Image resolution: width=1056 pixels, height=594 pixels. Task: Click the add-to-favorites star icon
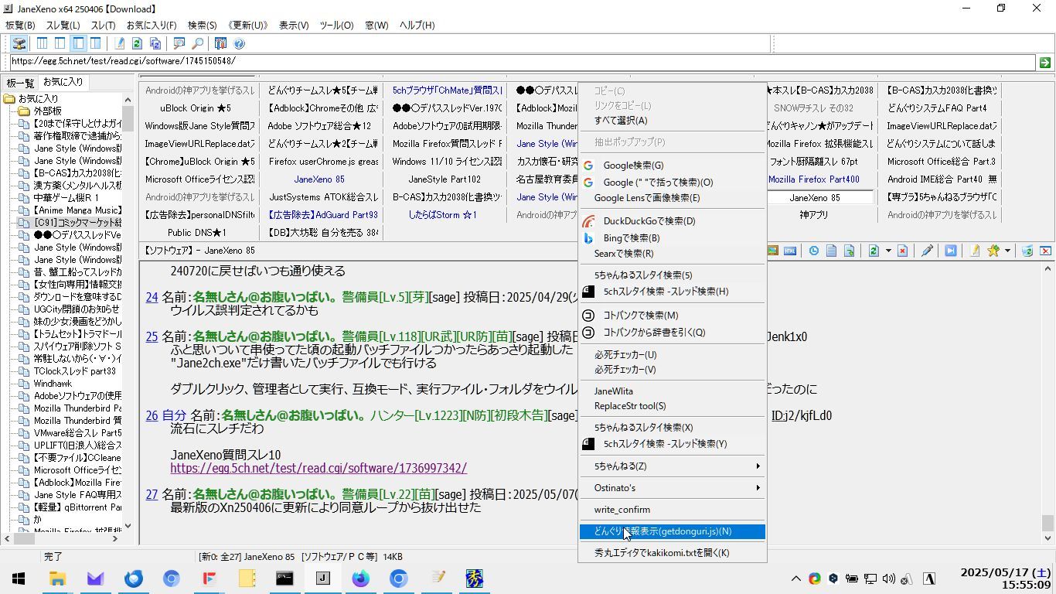[x=993, y=251]
